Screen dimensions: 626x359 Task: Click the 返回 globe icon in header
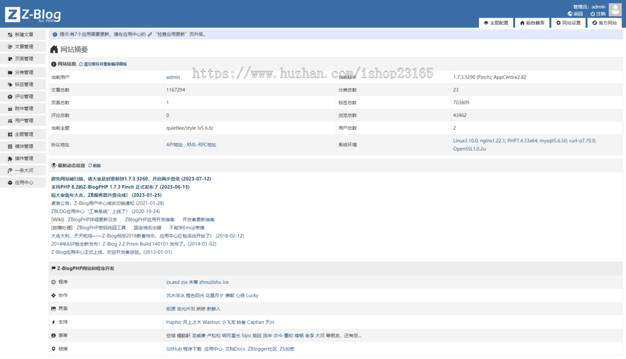tap(570, 14)
